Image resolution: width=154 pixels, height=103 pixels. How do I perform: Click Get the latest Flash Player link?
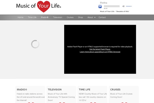(x=100, y=49)
